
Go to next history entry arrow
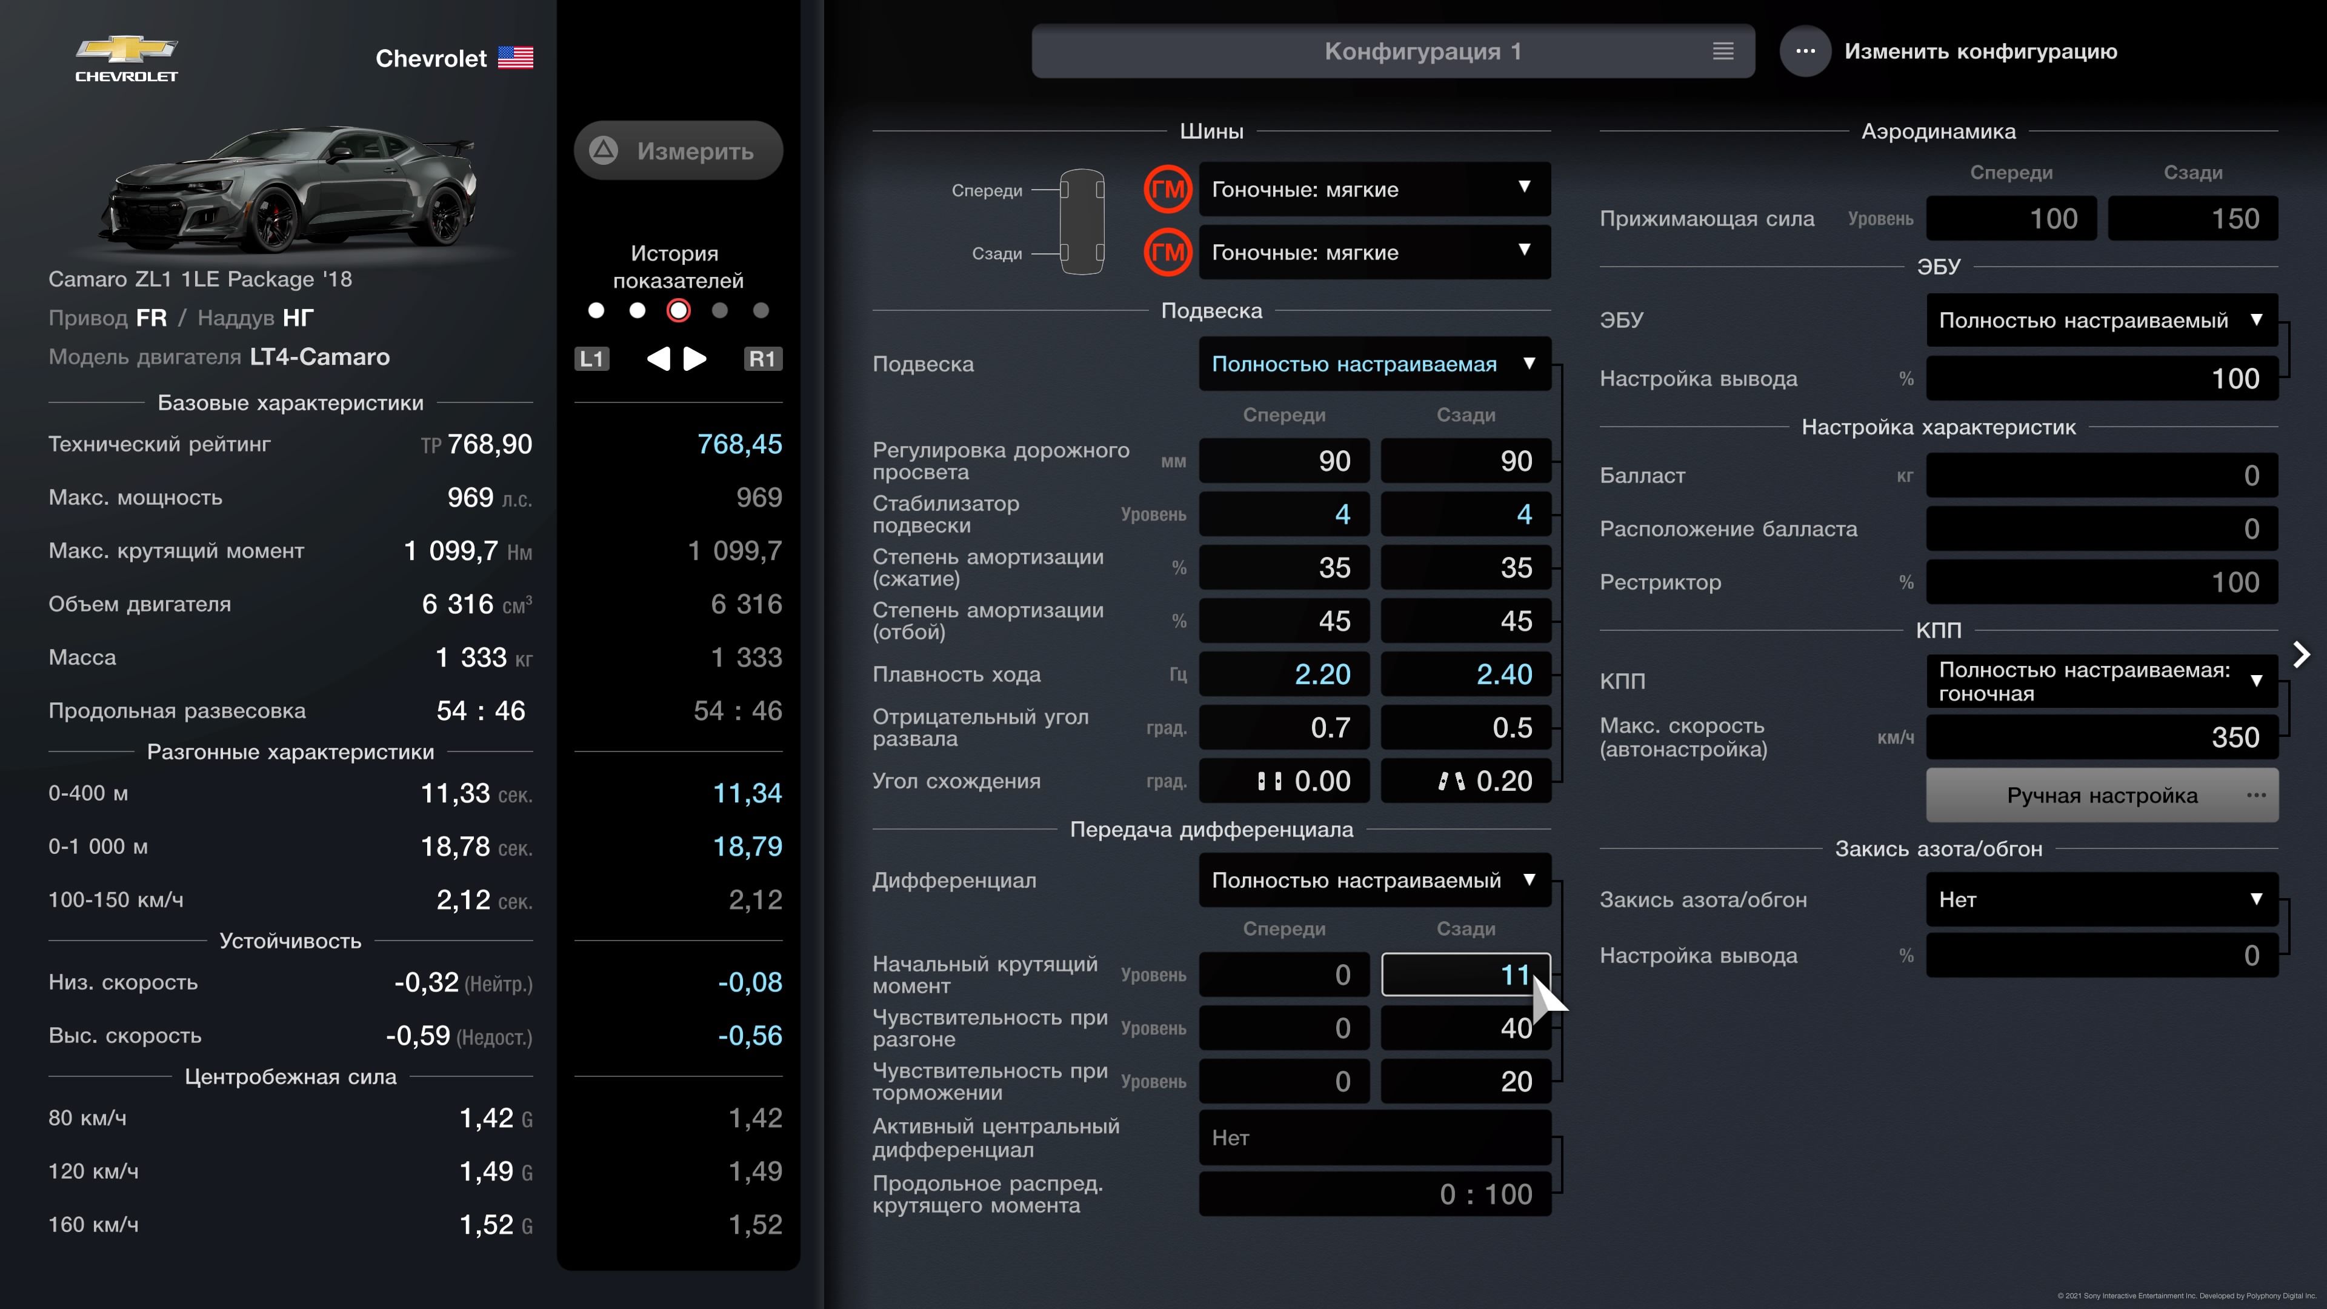pos(694,359)
